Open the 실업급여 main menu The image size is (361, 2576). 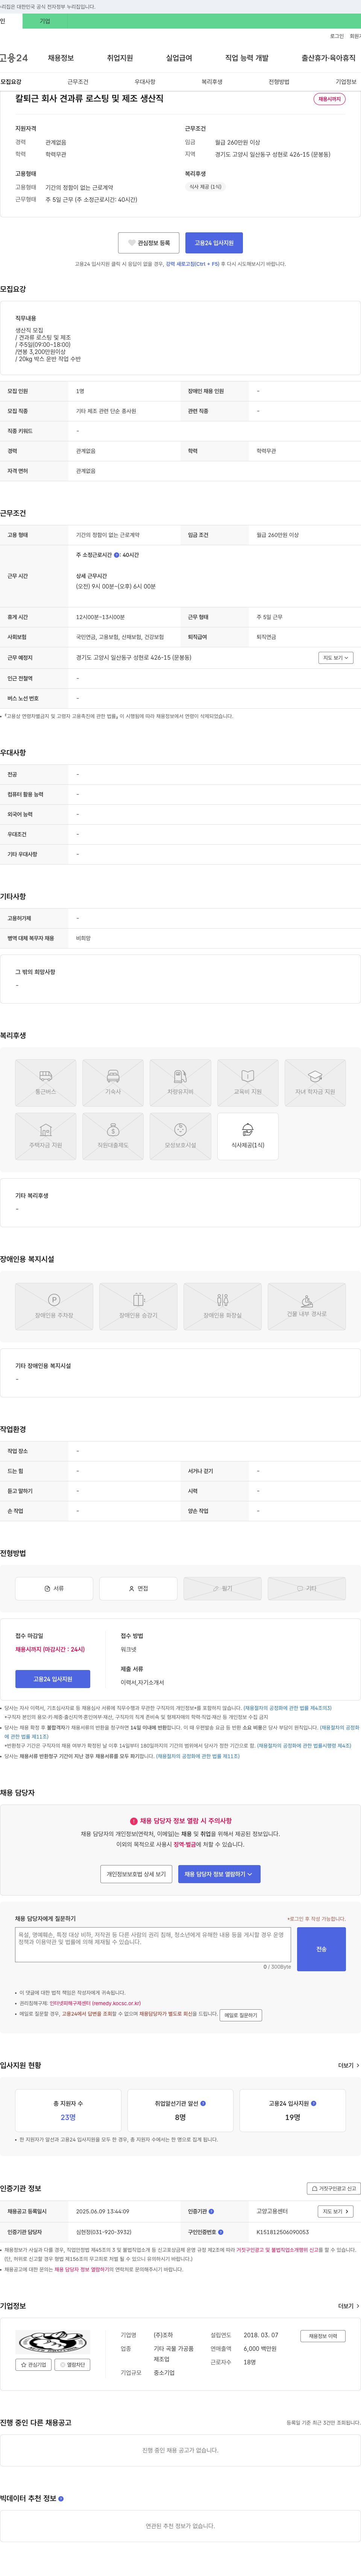click(179, 58)
